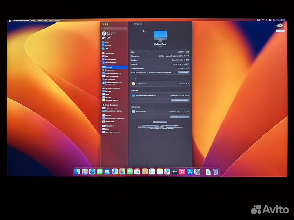
Task: Click Настройки хранилища button
Action: [179, 117]
